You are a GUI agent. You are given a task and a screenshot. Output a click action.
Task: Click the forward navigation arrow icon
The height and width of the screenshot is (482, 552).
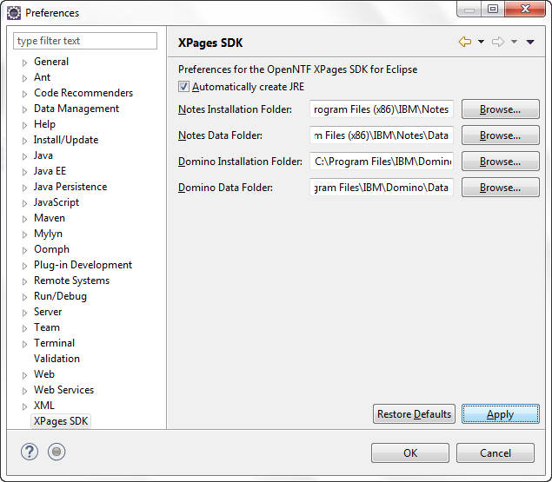click(498, 42)
